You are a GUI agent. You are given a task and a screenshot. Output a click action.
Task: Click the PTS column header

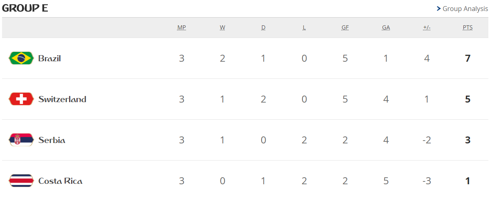[x=468, y=28]
